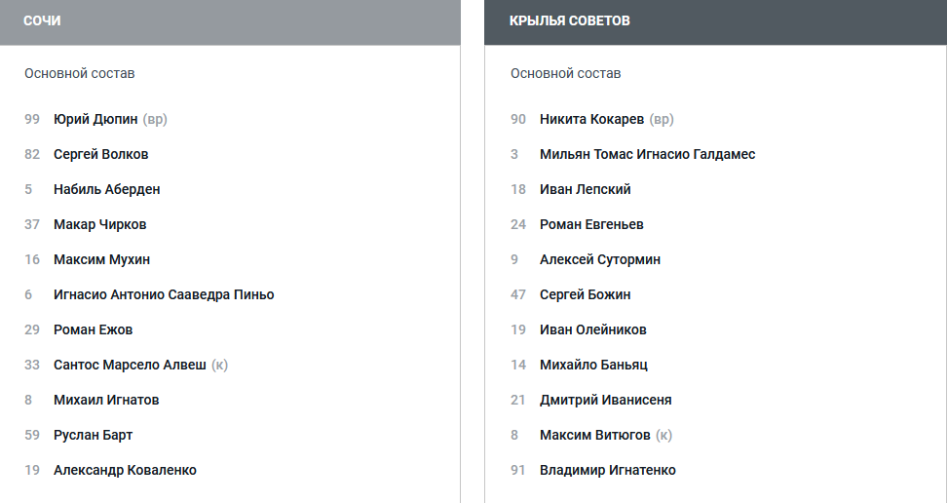Click Михаил Игнатов player link
The image size is (948, 503).
tap(106, 400)
